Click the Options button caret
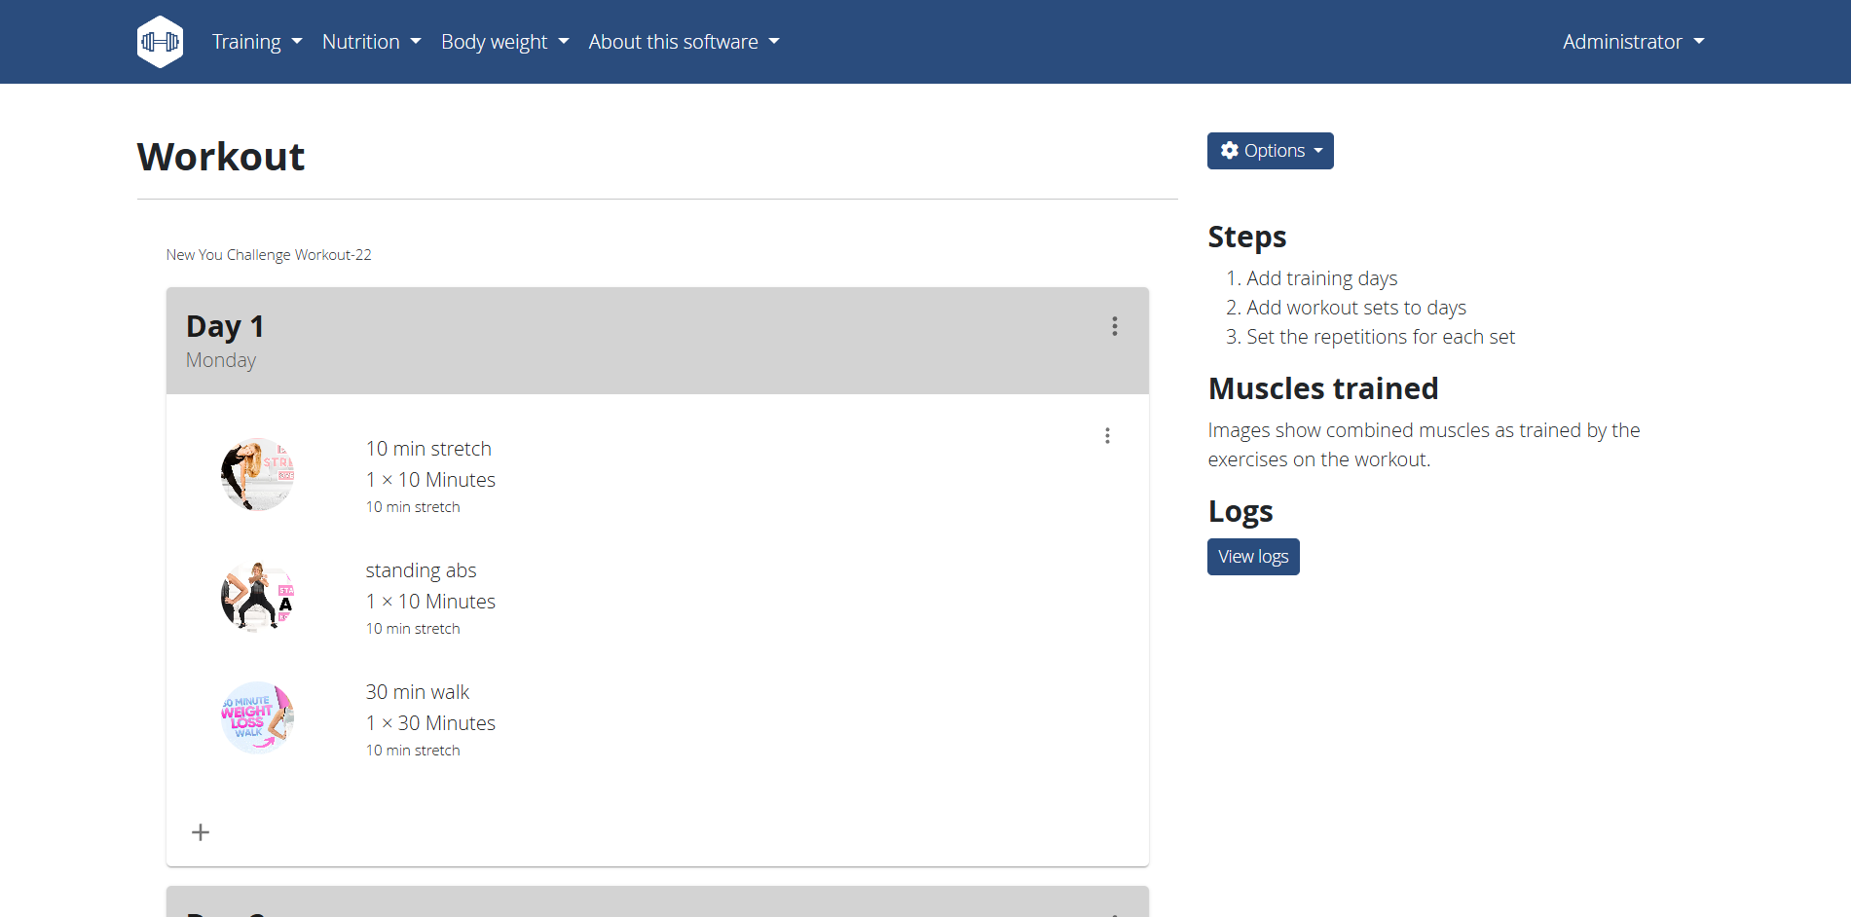The height and width of the screenshot is (917, 1851). point(1318,151)
